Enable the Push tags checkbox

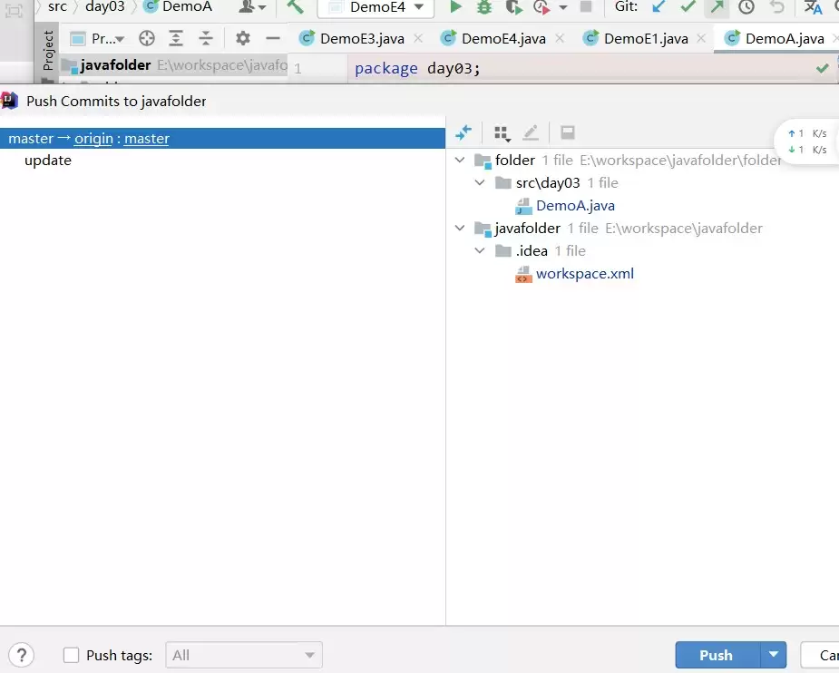72,655
